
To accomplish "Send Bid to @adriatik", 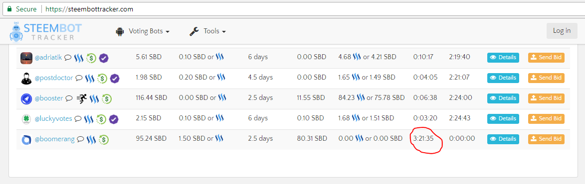I will pyautogui.click(x=546, y=57).
